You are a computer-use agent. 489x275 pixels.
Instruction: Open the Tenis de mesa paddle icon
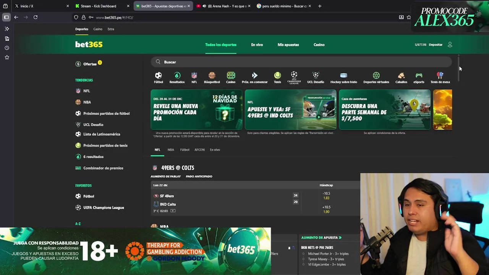pyautogui.click(x=440, y=76)
